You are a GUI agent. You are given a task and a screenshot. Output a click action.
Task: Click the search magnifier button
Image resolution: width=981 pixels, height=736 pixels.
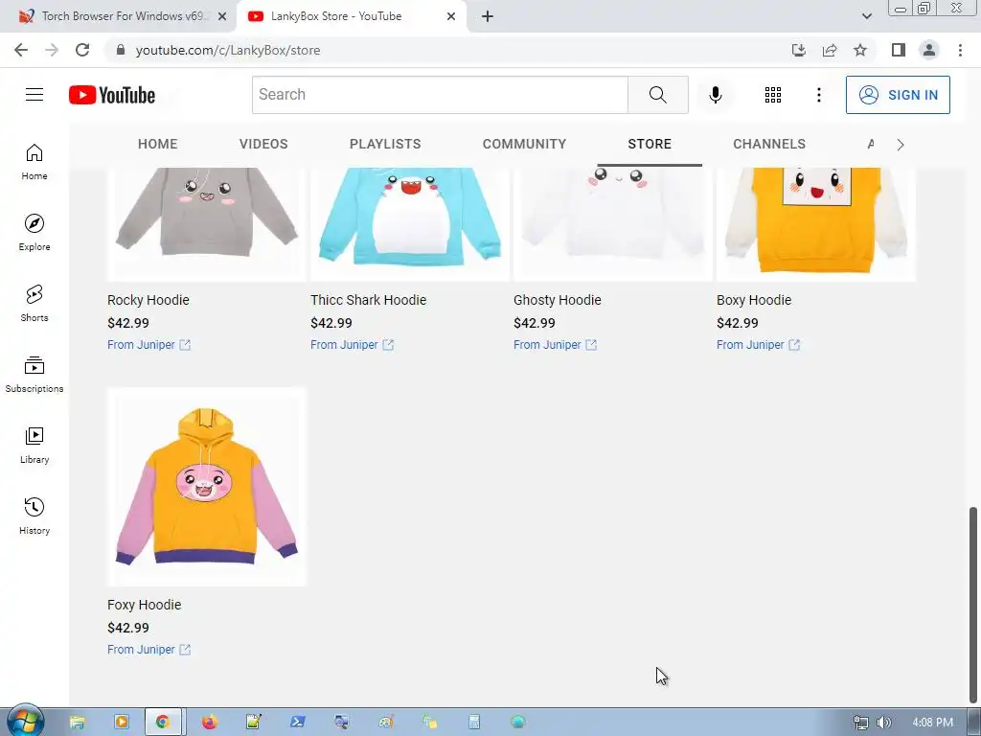[657, 95]
